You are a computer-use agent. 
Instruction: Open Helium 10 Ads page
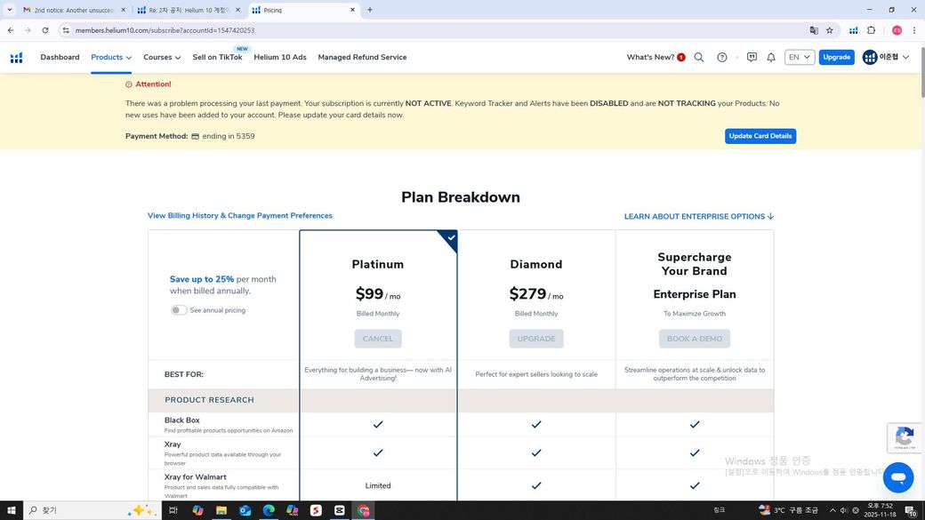tap(280, 57)
